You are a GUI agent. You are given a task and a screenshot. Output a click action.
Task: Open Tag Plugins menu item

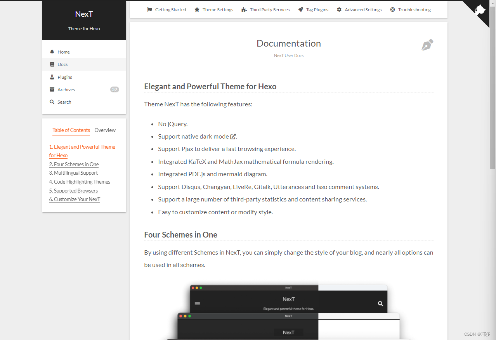(x=313, y=10)
